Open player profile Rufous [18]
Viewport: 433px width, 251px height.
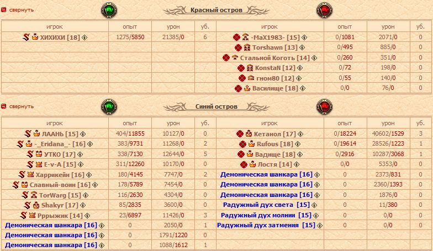pyautogui.click(x=275, y=144)
